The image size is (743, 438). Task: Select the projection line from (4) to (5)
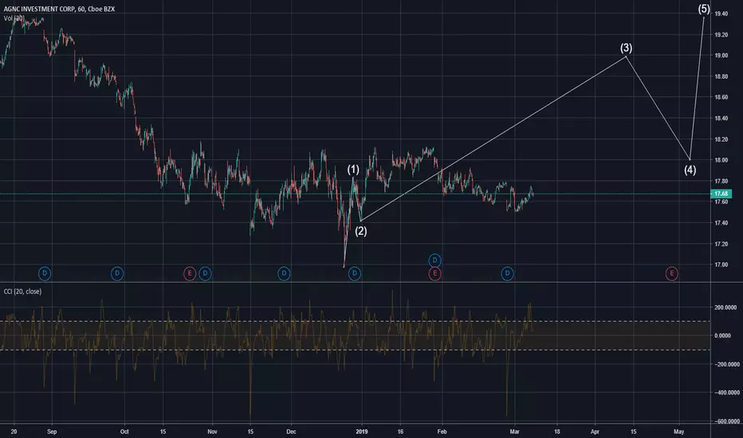coord(697,88)
